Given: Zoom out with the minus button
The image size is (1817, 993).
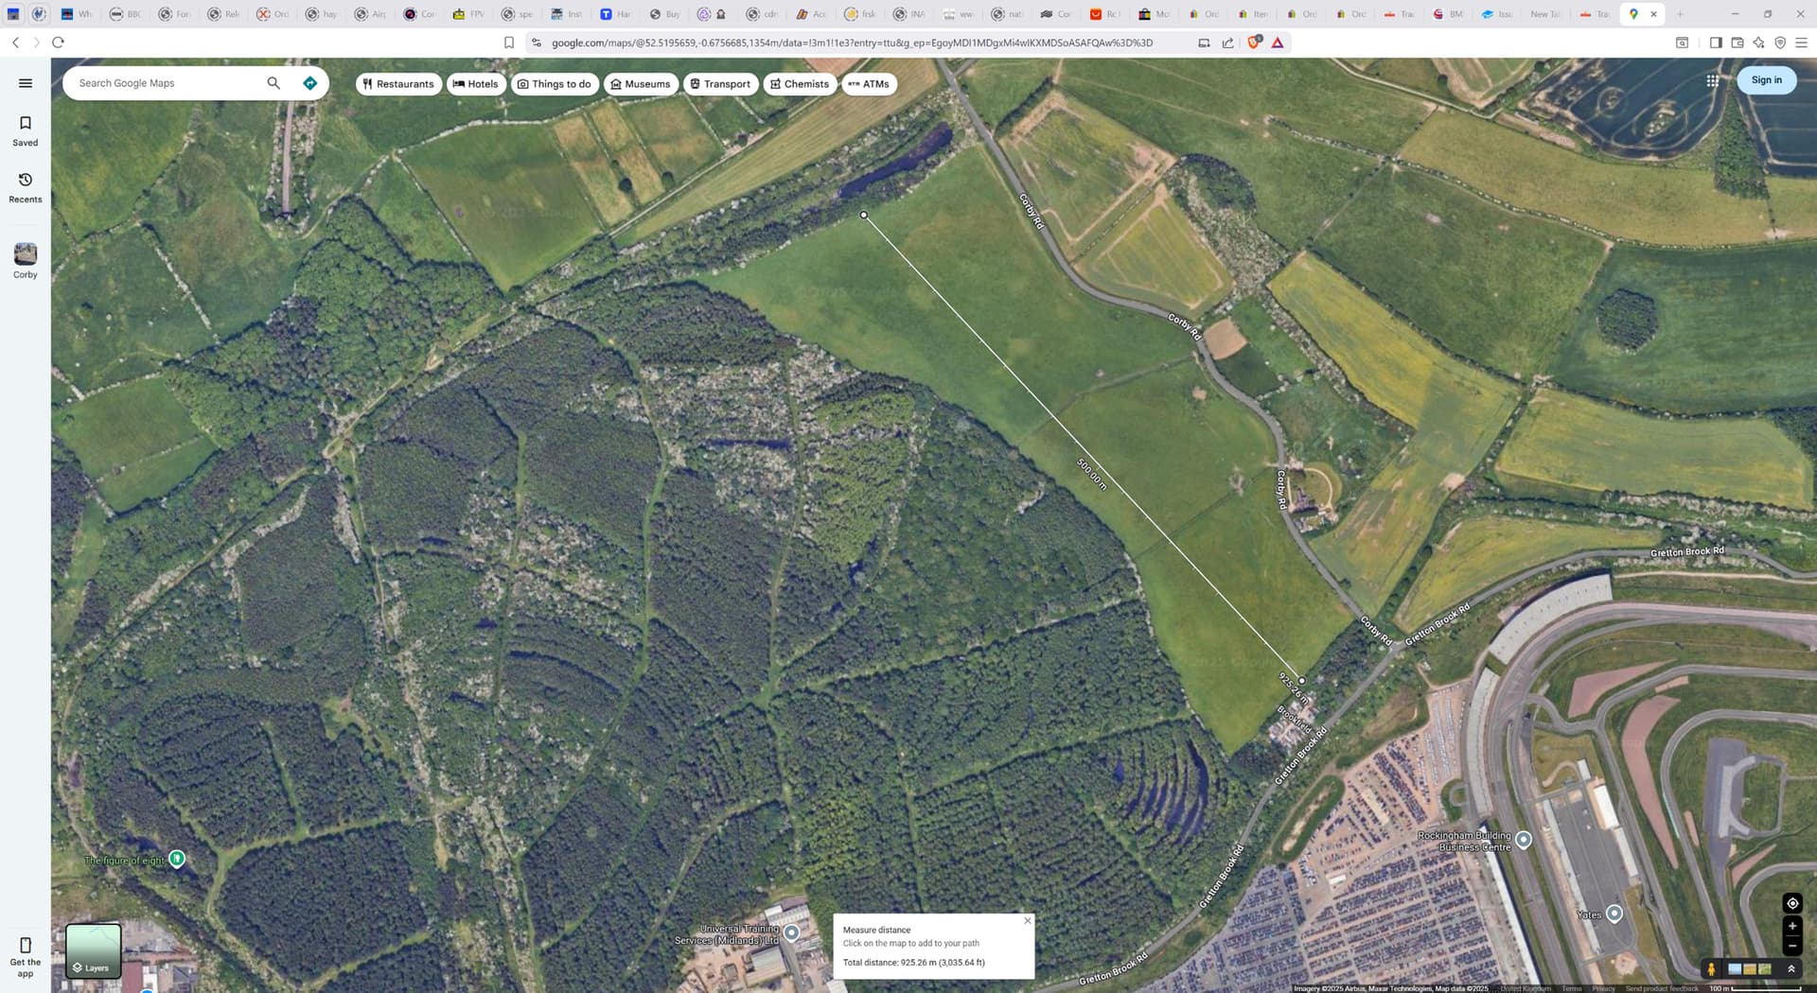Looking at the screenshot, I should coord(1791,946).
